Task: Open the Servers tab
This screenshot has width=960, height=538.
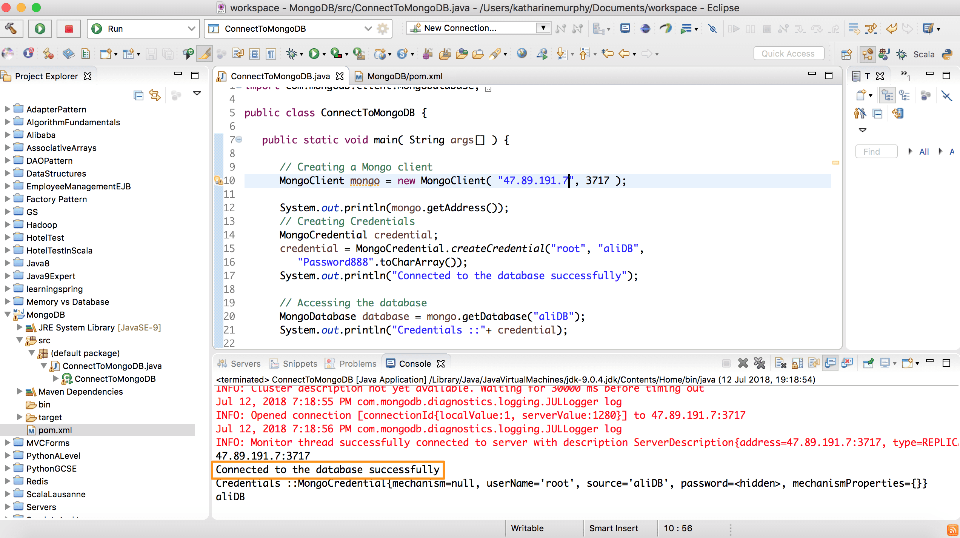Action: [239, 364]
